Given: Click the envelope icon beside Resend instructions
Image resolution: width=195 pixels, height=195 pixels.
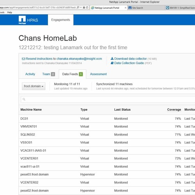Looking at the screenshot, I should pyautogui.click(x=23, y=59).
